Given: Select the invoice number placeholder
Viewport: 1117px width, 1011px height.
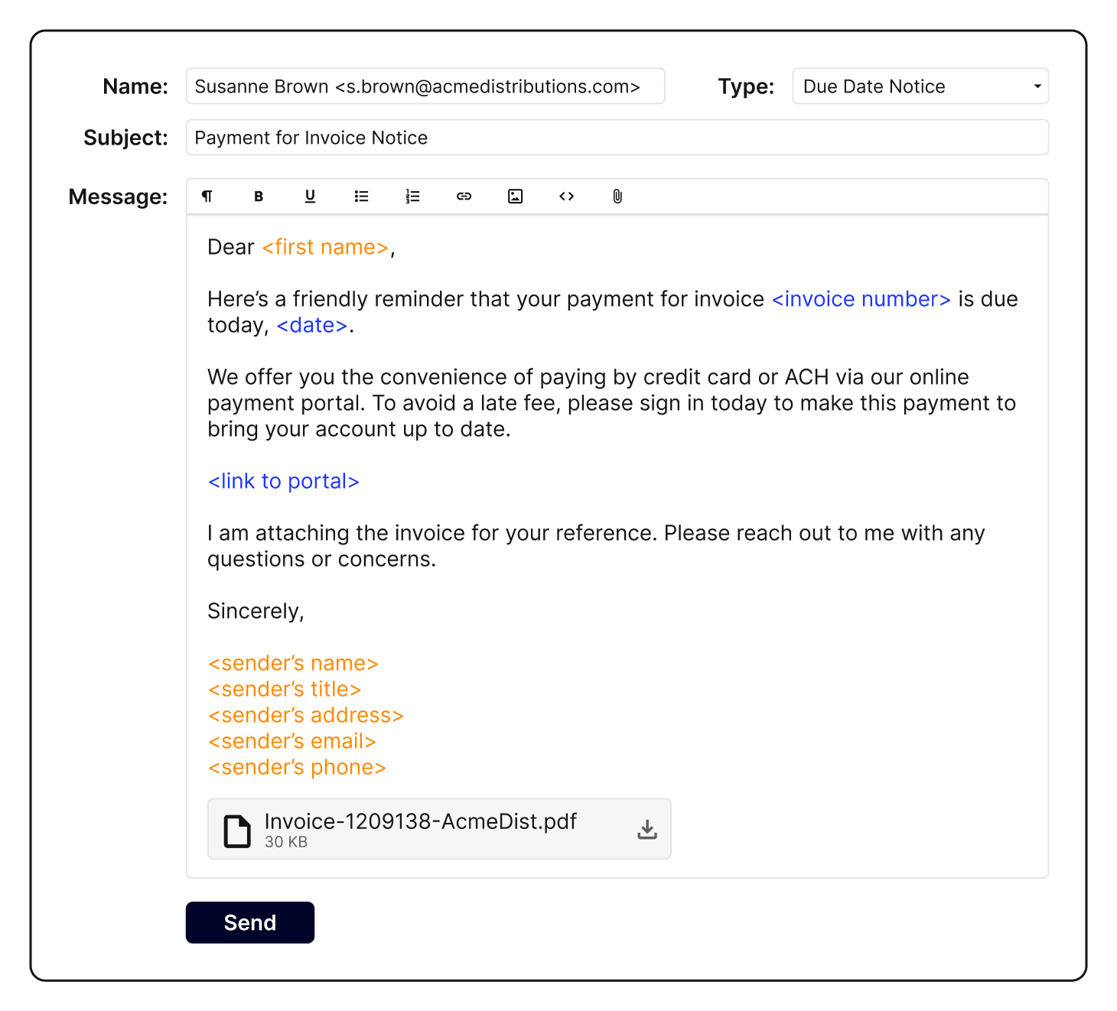Looking at the screenshot, I should pos(861,299).
